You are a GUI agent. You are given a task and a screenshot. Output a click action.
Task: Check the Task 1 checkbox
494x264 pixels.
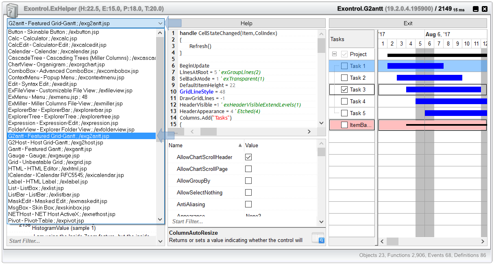click(344, 66)
